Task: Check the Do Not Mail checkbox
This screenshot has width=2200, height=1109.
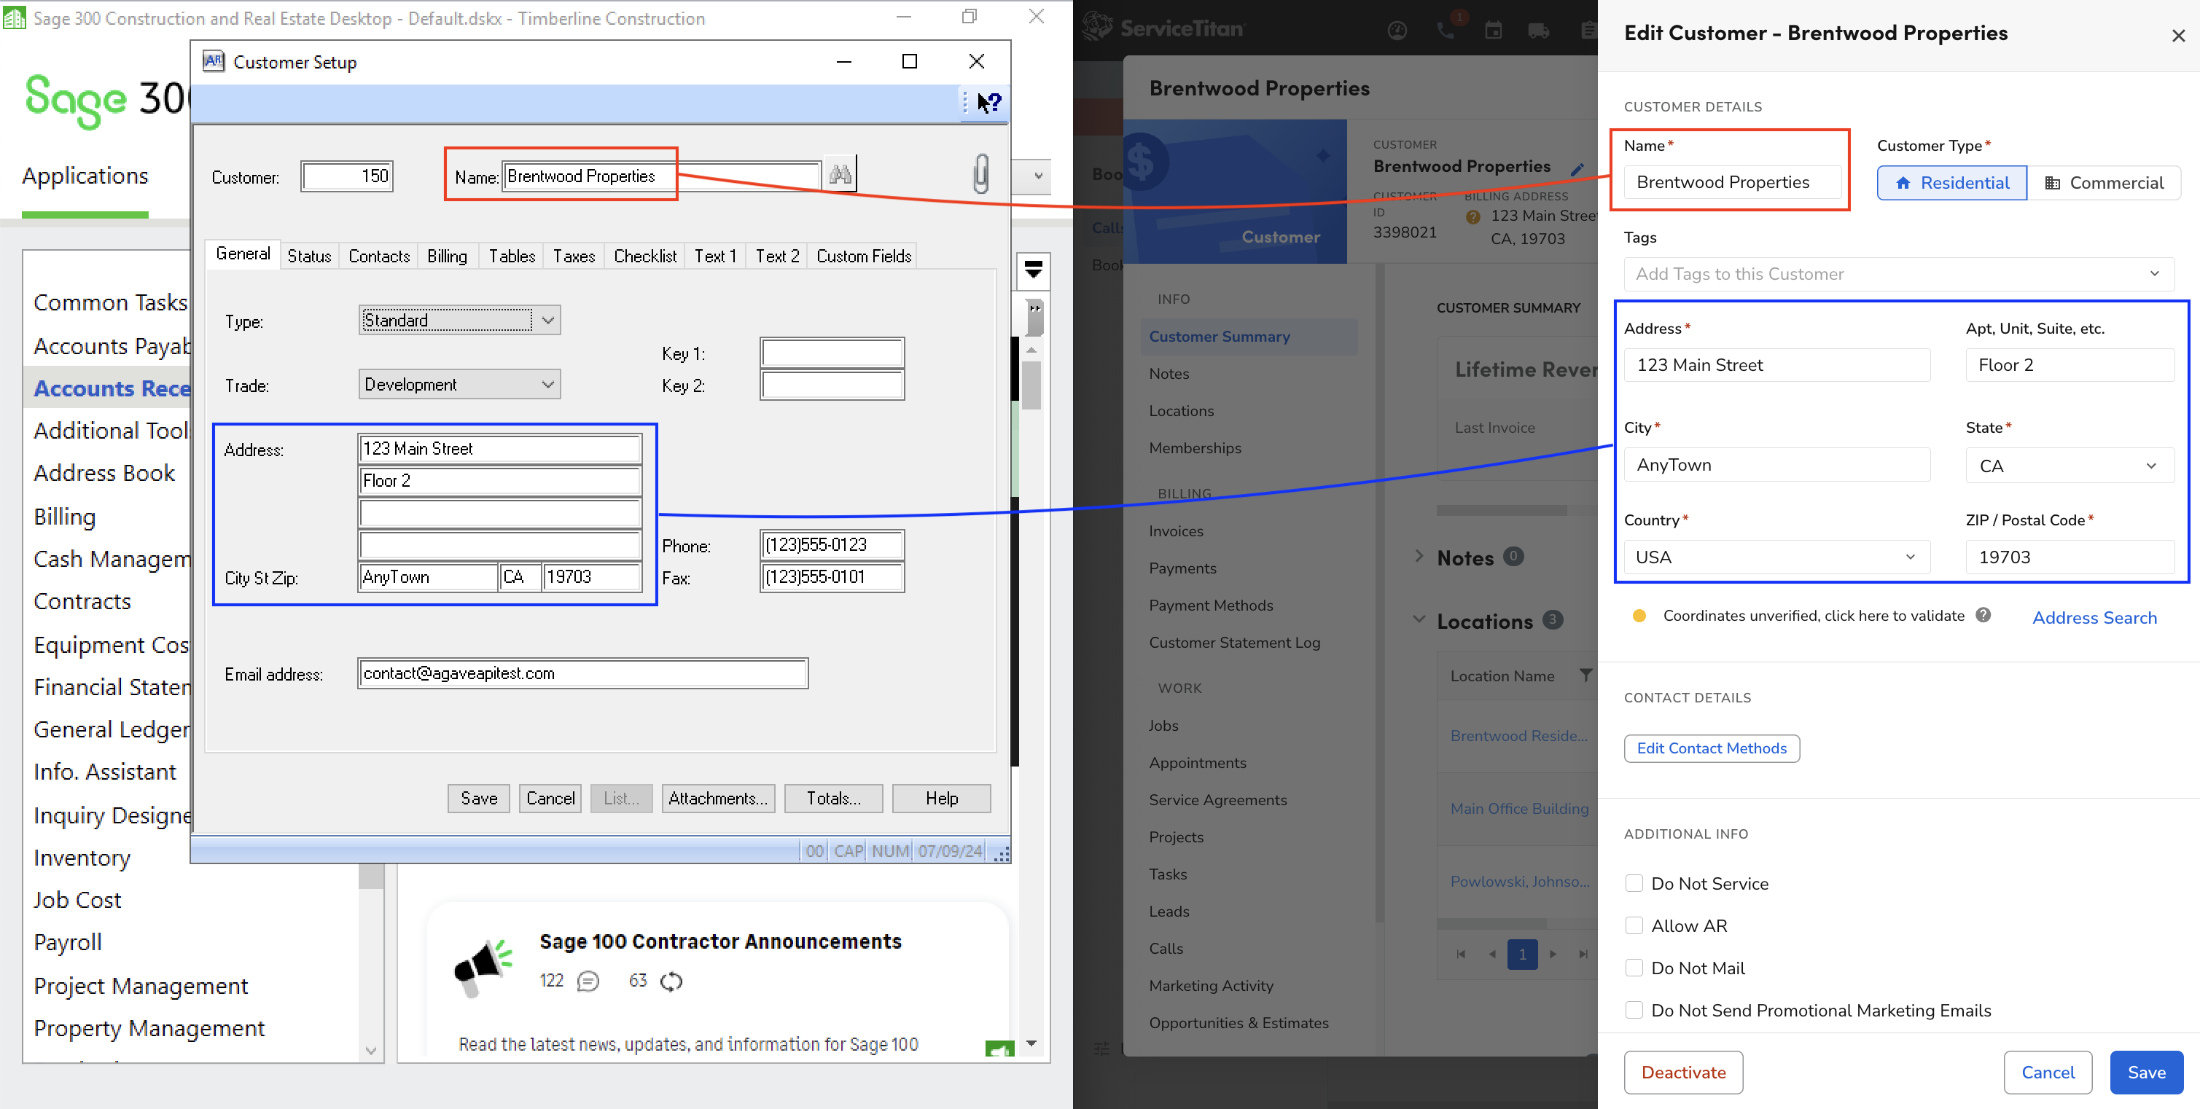Action: pyautogui.click(x=1633, y=968)
